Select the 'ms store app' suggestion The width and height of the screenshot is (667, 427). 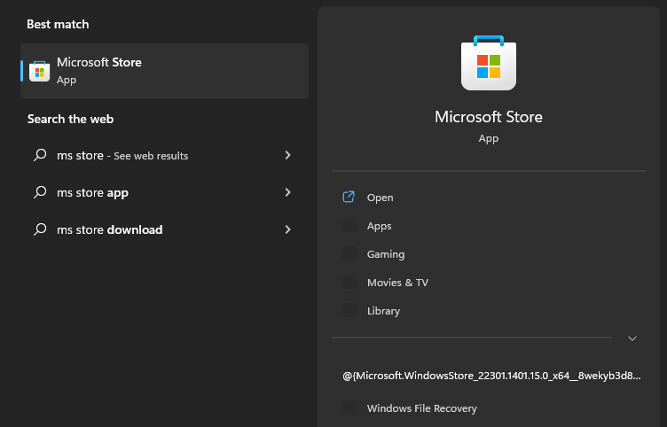click(x=165, y=192)
